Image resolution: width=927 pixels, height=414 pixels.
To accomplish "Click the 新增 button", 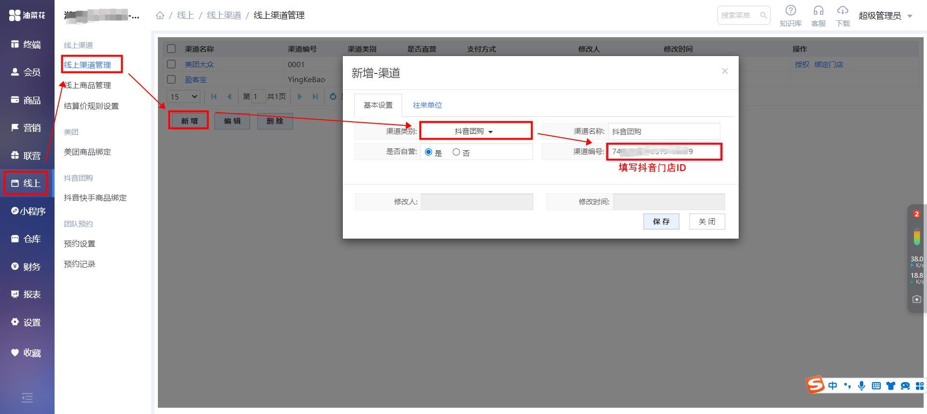I will 189,121.
